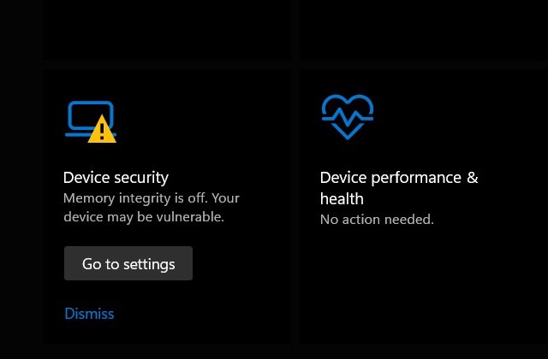The width and height of the screenshot is (548, 359).
Task: Open the Device security heading
Action: [116, 178]
